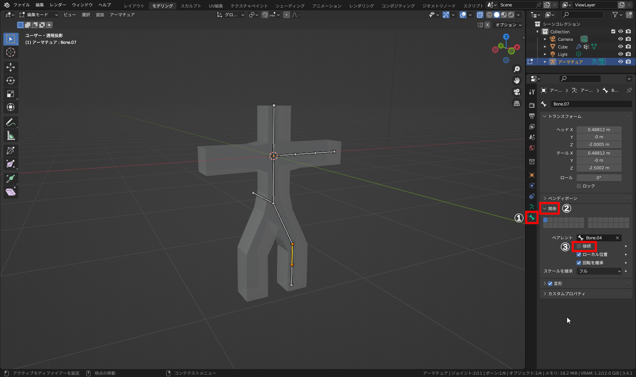Open the Armature data properties tab
The width and height of the screenshot is (636, 377).
(532, 207)
